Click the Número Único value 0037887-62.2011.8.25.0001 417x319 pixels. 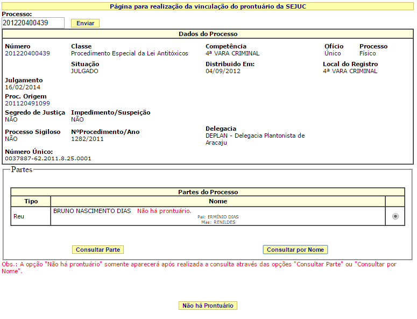[x=48, y=159]
